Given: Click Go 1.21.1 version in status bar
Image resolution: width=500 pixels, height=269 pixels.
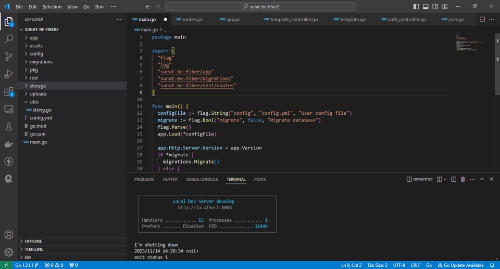Looking at the screenshot, I should pyautogui.click(x=27, y=265).
